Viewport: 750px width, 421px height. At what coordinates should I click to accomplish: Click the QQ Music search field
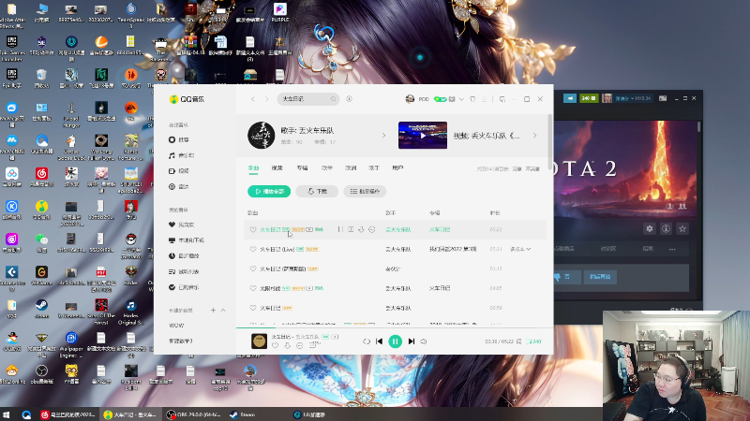point(307,99)
